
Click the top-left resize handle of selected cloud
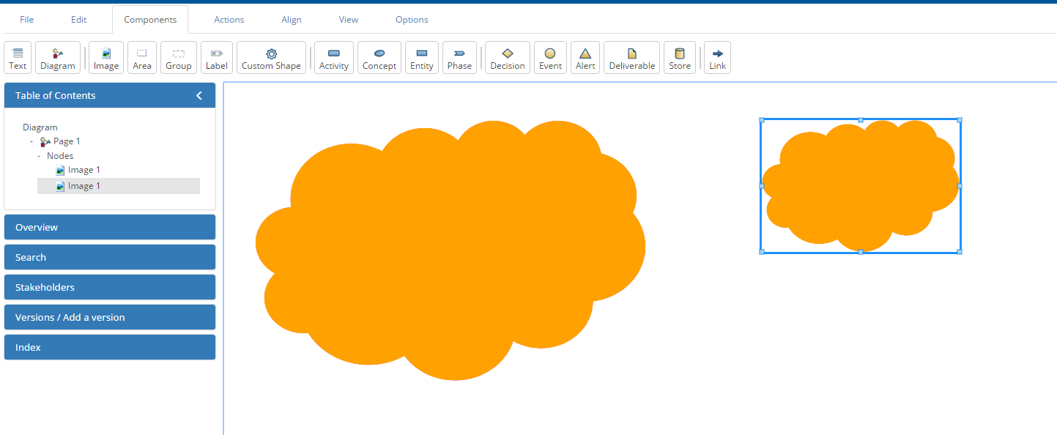(x=762, y=120)
